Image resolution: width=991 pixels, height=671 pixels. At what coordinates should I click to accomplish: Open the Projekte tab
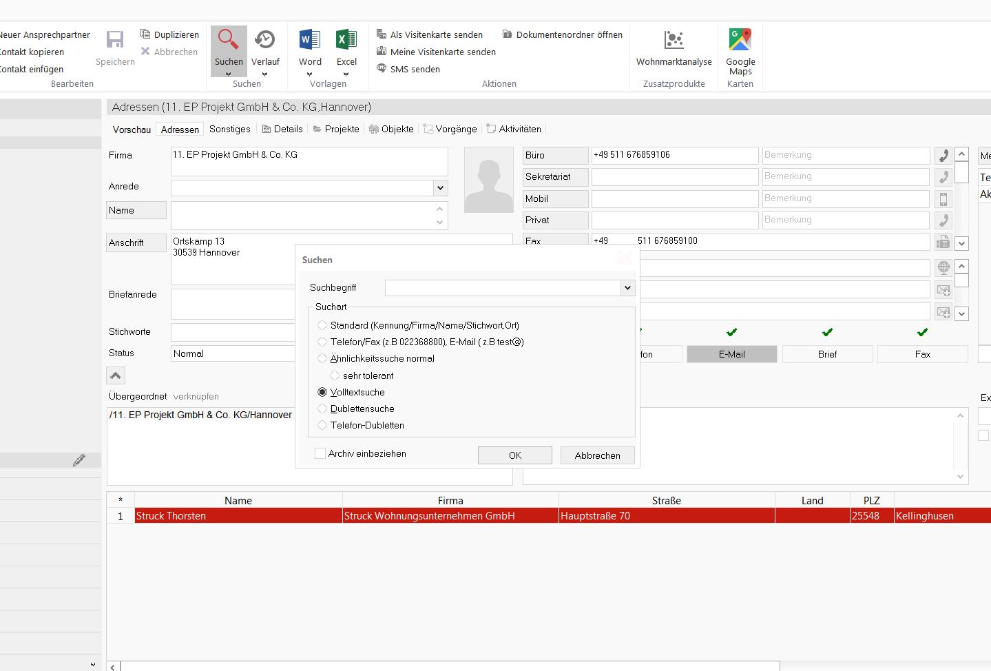(336, 129)
